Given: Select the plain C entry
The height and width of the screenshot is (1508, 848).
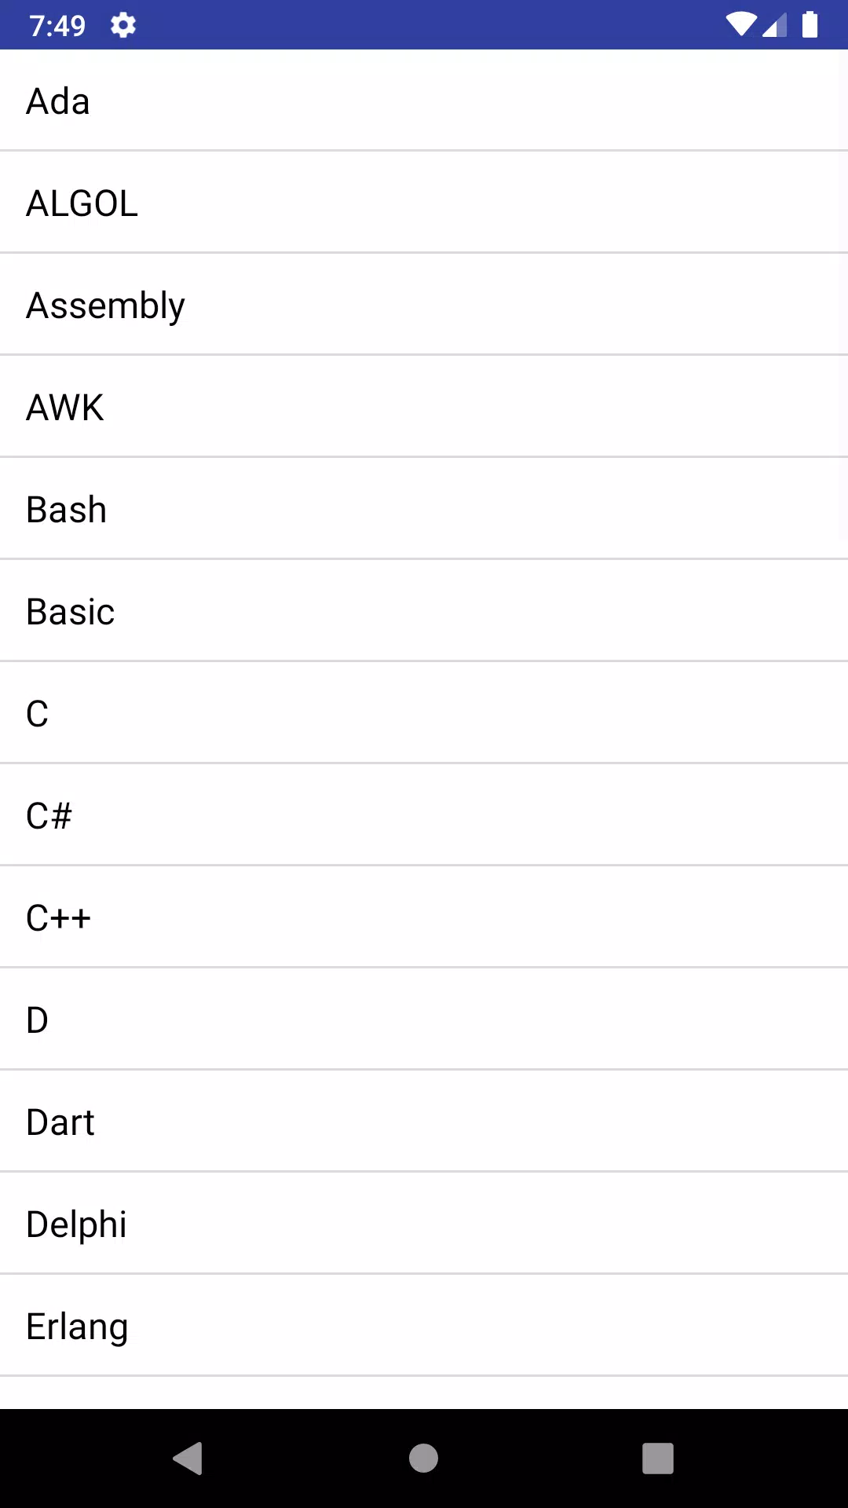Looking at the screenshot, I should coord(424,712).
